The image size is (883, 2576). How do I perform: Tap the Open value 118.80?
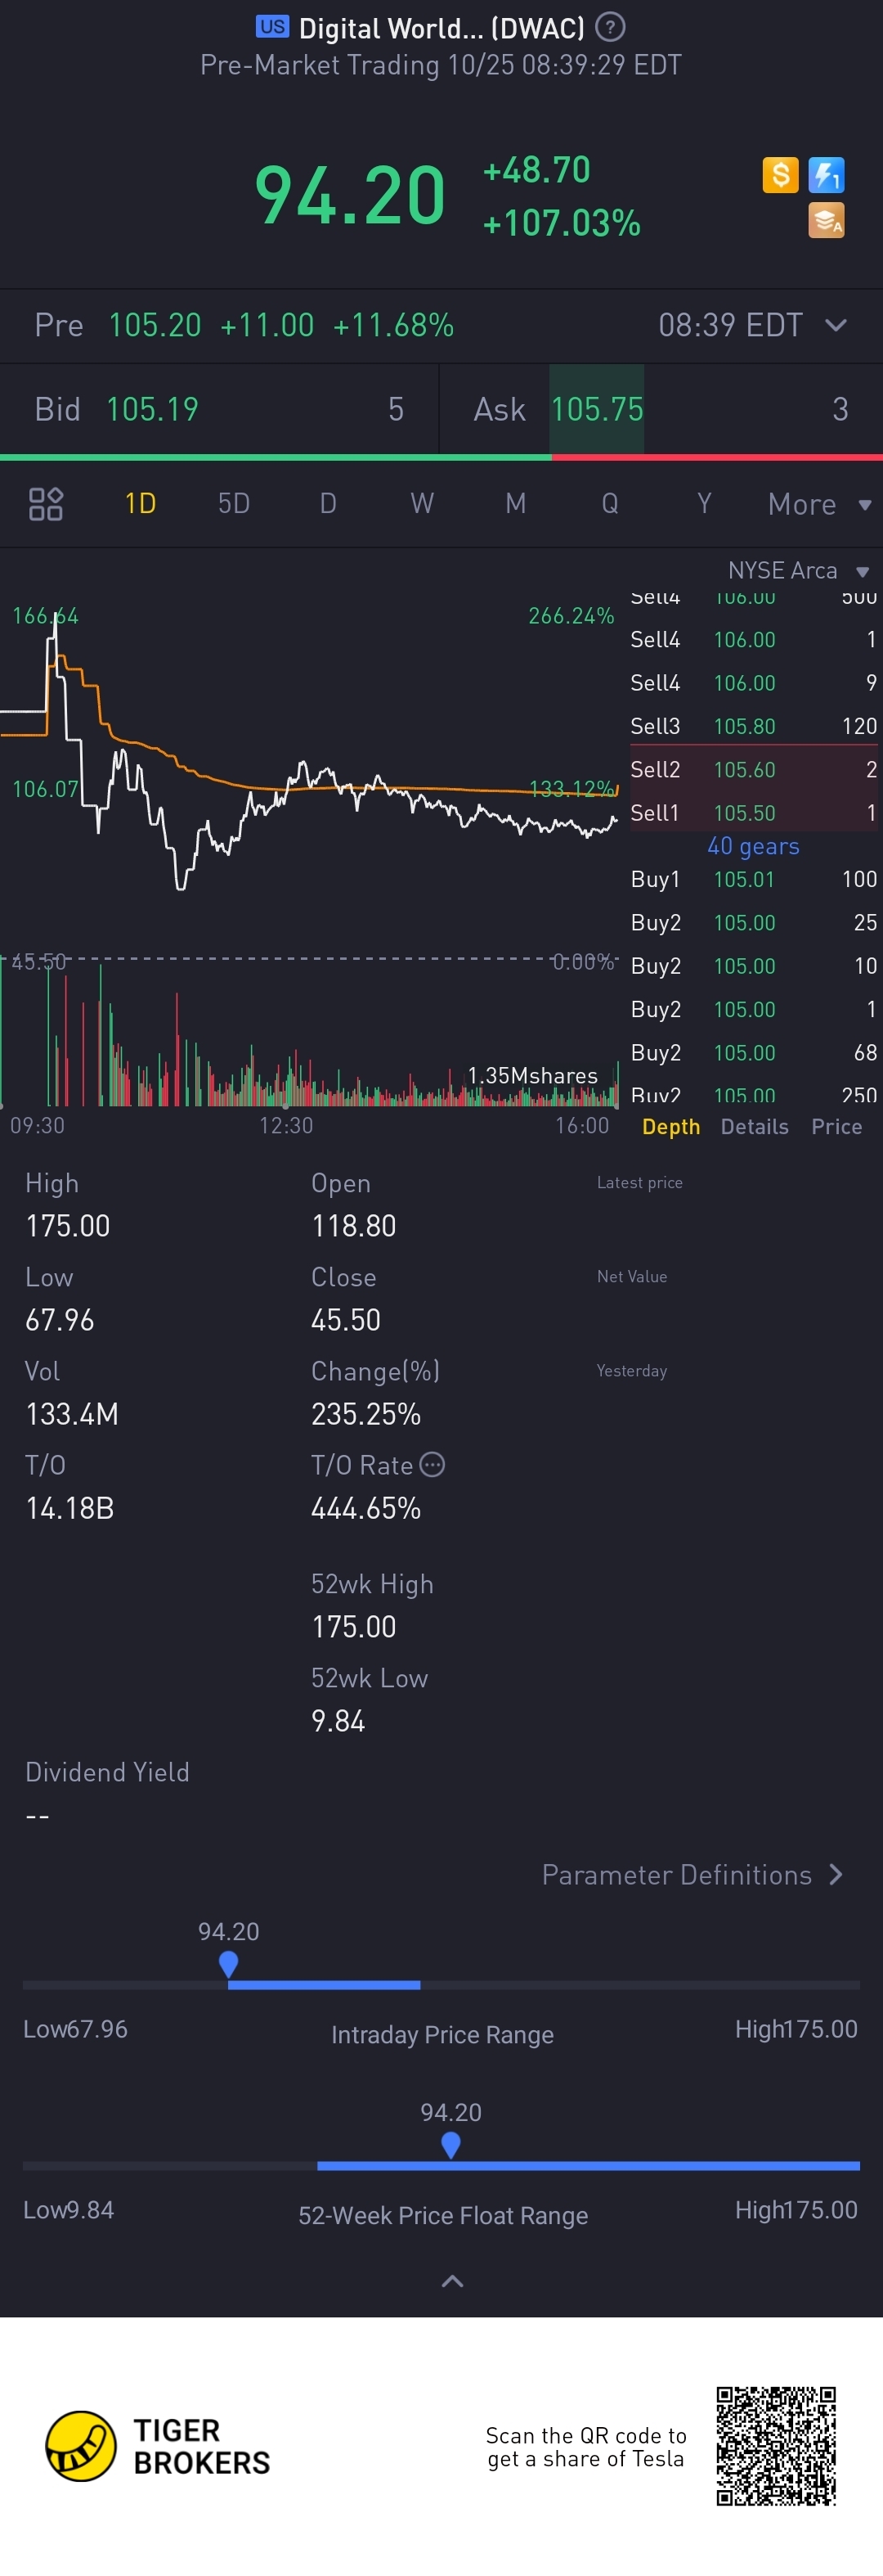coord(353,1226)
